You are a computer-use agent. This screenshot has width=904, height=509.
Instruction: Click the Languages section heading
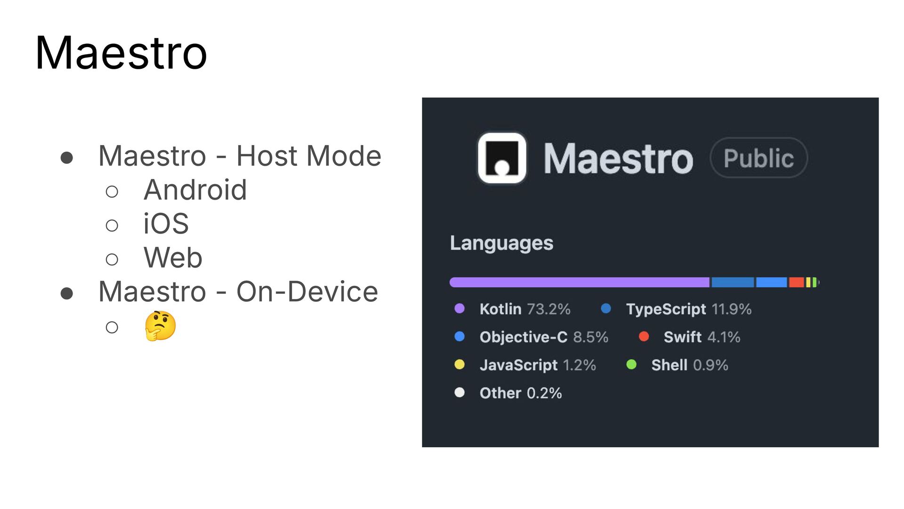[501, 243]
